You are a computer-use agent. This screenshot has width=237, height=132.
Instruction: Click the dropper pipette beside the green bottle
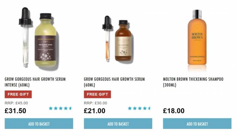[x=25, y=37]
